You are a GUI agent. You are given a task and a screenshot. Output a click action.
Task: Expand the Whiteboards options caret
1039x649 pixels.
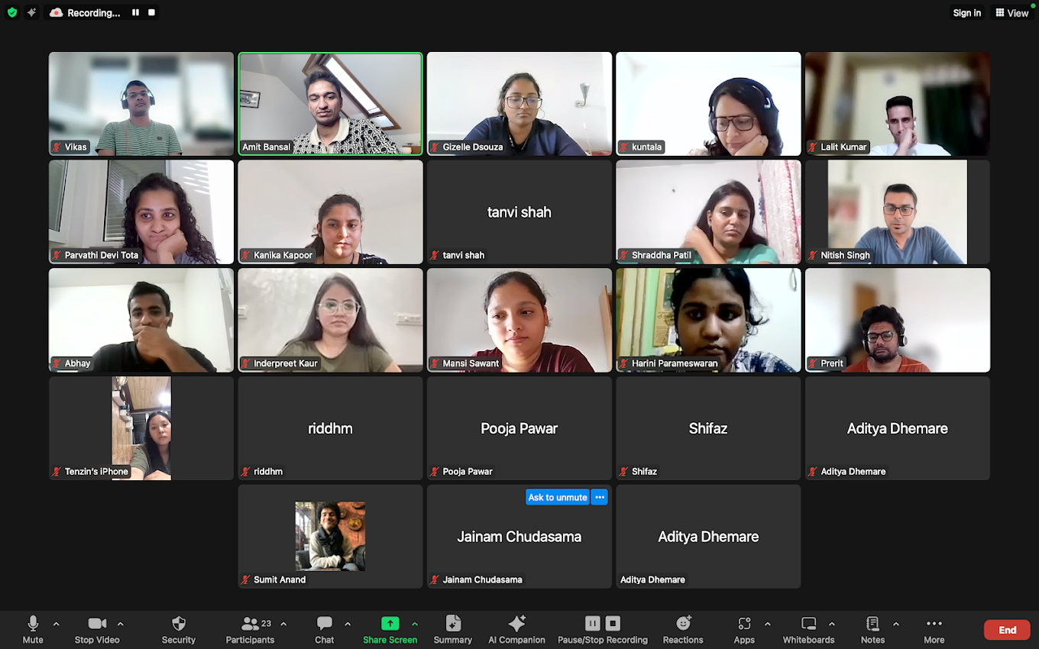[831, 624]
